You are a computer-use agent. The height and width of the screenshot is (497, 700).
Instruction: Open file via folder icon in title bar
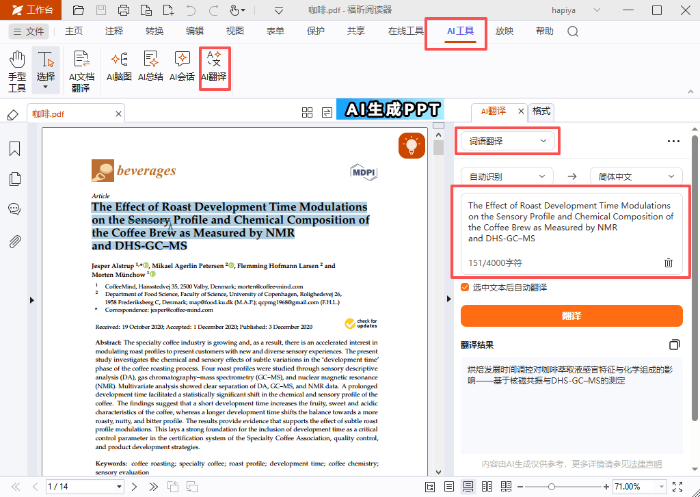point(78,10)
